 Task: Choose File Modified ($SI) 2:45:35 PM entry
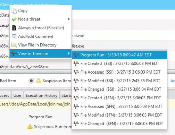point(119,81)
